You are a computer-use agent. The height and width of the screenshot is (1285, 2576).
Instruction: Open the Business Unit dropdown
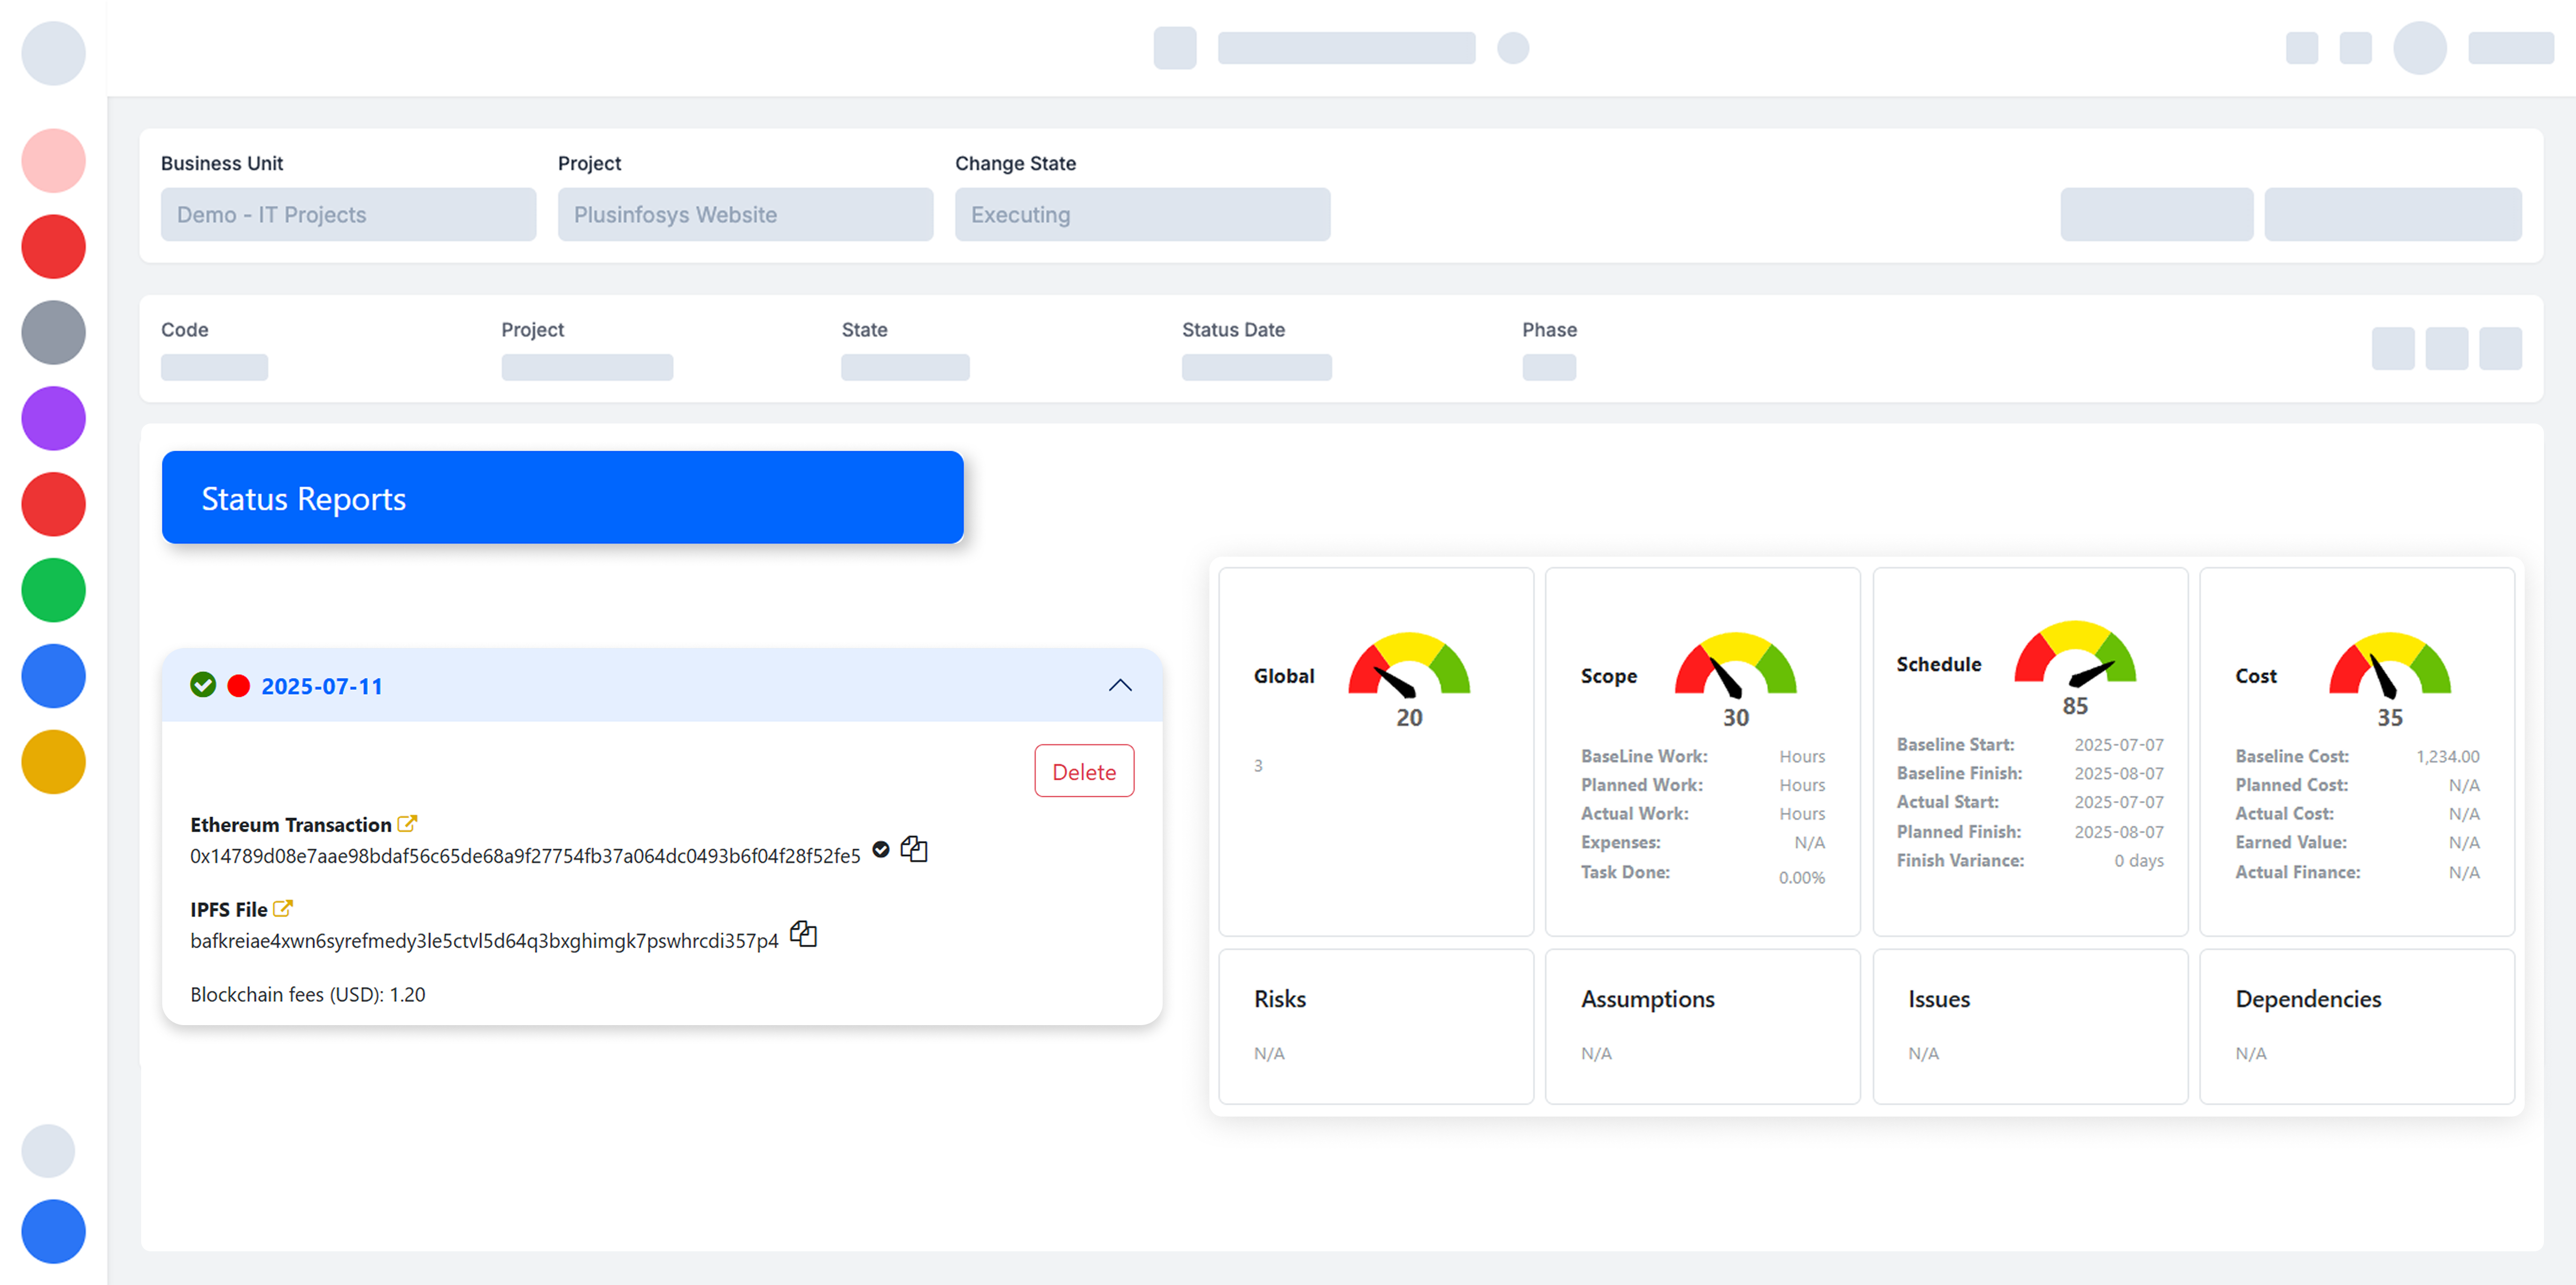[x=348, y=214]
